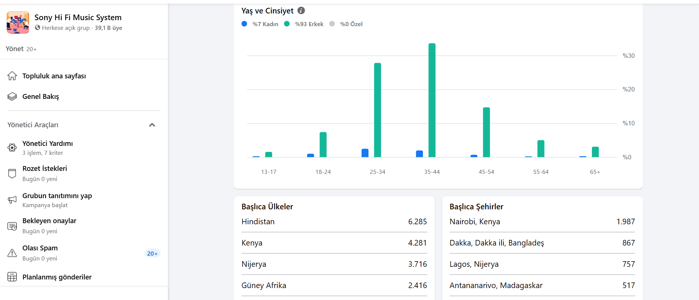Click the green bar for ages 18-24
This screenshot has height=300, width=699.
[323, 144]
